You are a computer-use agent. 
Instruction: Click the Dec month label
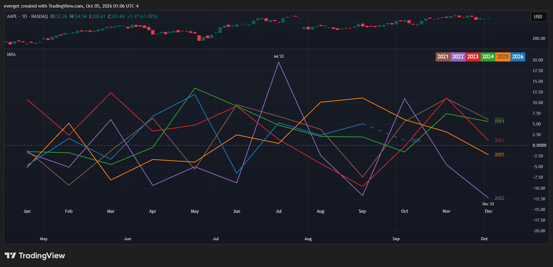pyautogui.click(x=489, y=211)
